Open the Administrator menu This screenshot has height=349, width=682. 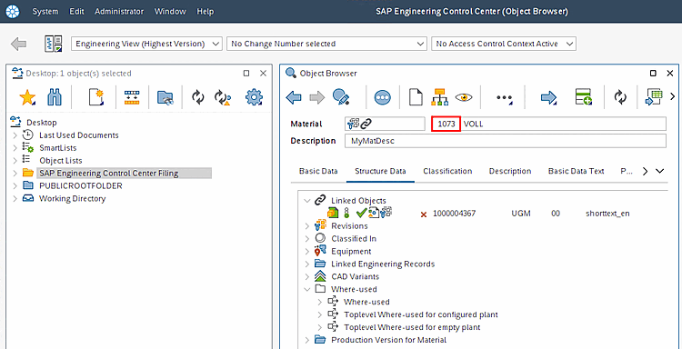tap(119, 11)
